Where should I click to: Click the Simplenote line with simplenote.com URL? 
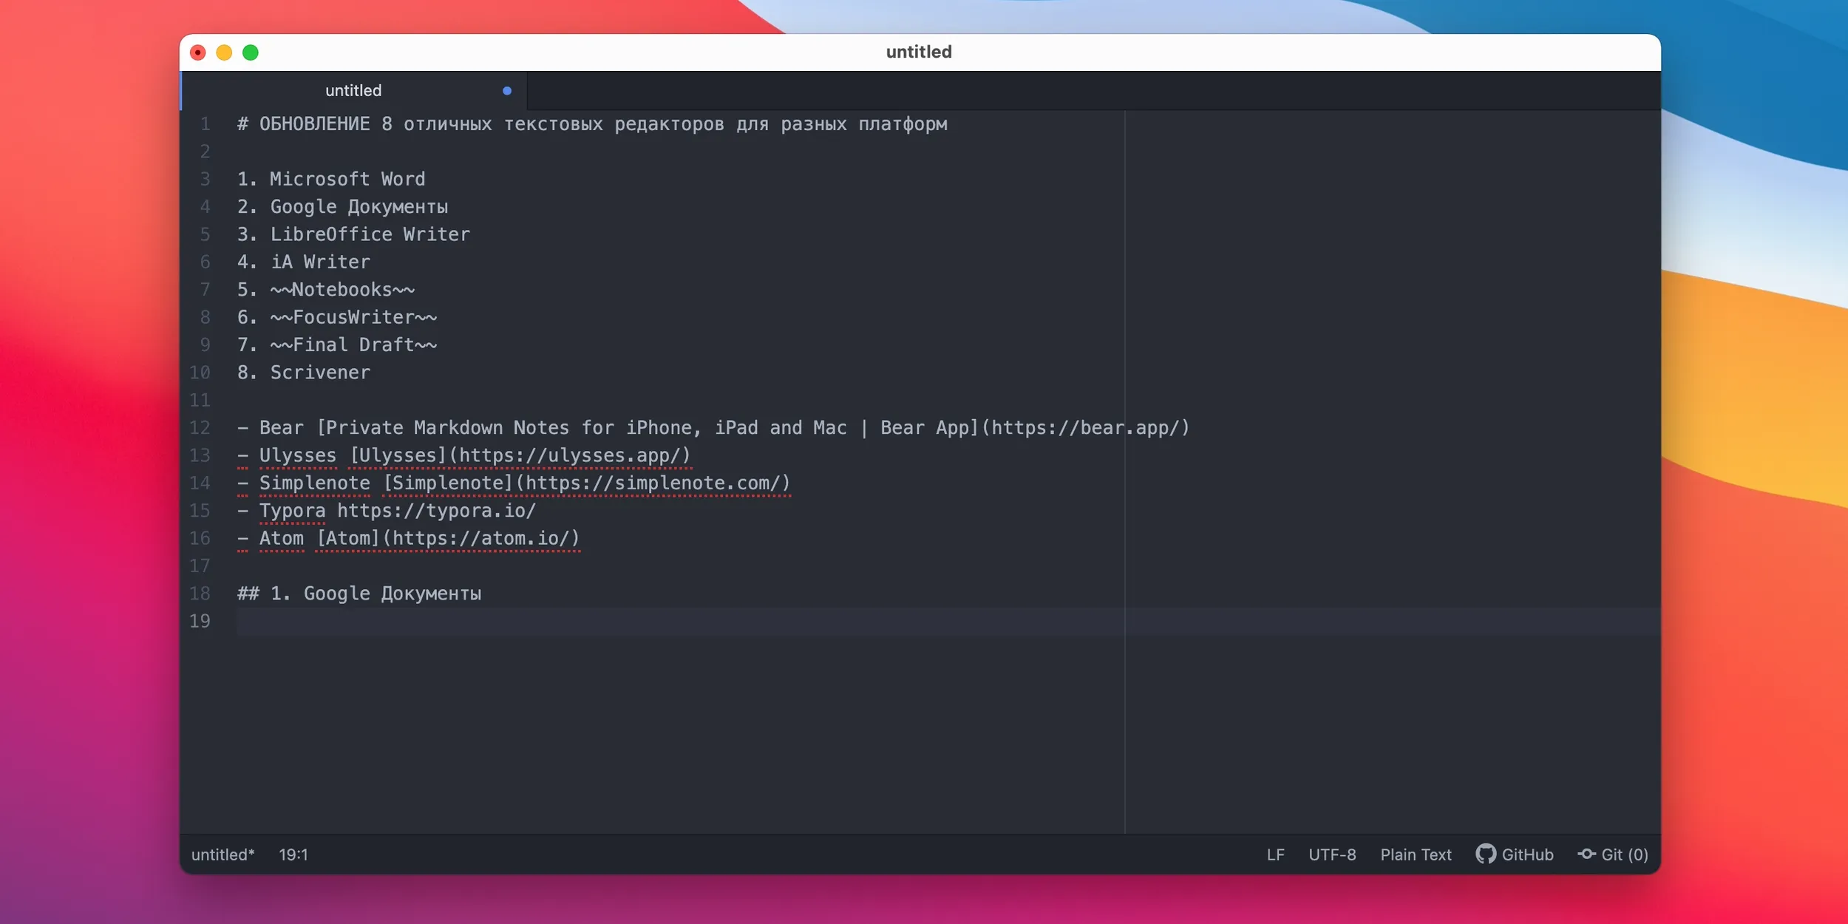click(x=514, y=483)
